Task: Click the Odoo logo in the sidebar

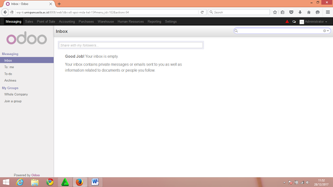Action: (x=27, y=38)
